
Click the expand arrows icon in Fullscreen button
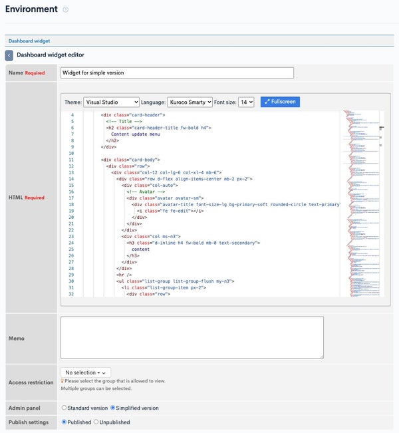coord(267,102)
